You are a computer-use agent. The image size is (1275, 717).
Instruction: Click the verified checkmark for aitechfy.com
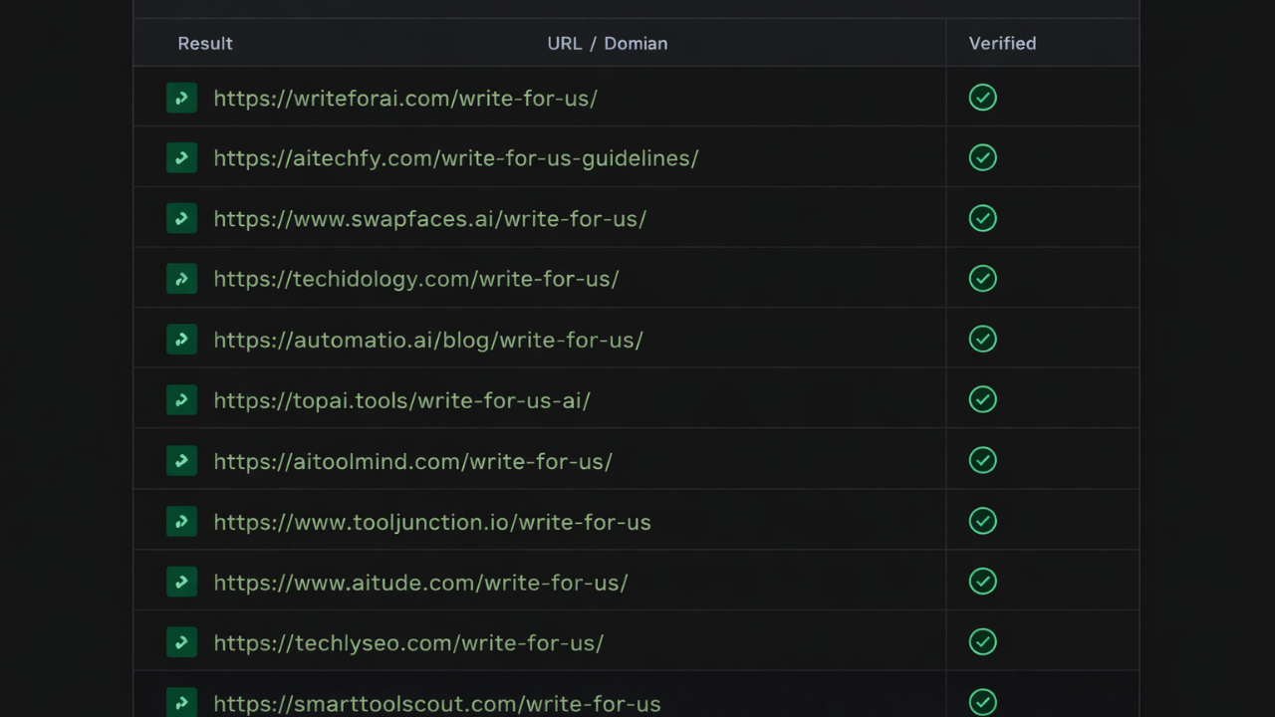tap(983, 157)
